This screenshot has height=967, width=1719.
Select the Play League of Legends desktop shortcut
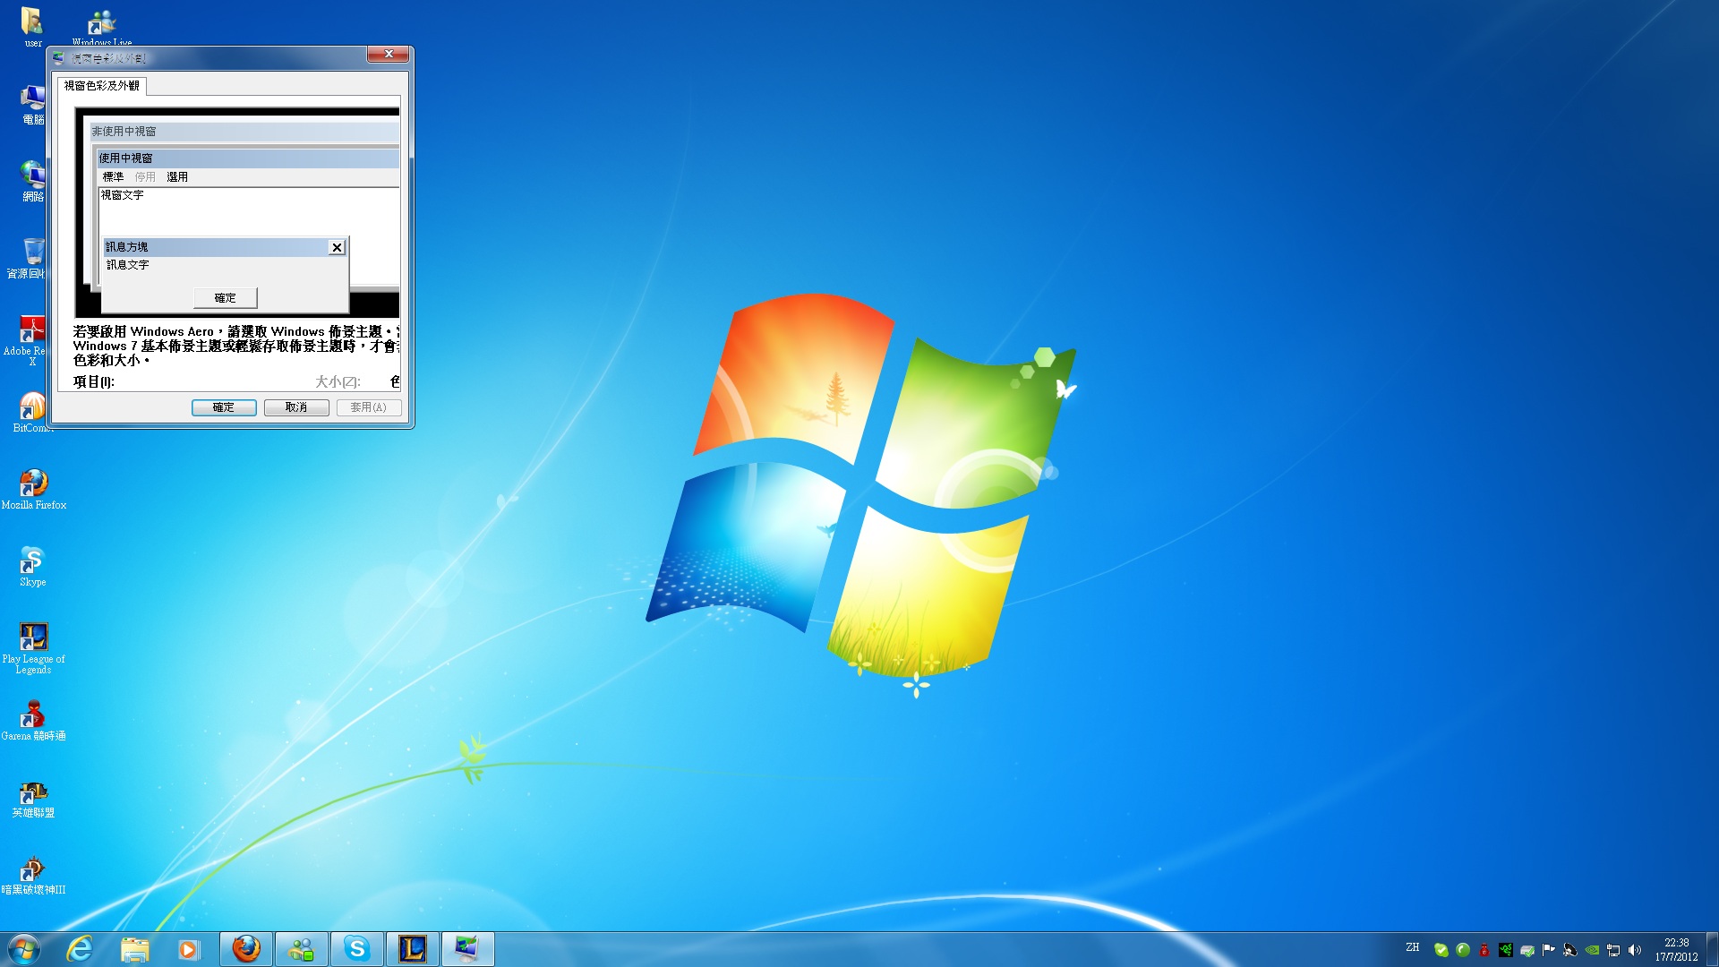tap(33, 648)
